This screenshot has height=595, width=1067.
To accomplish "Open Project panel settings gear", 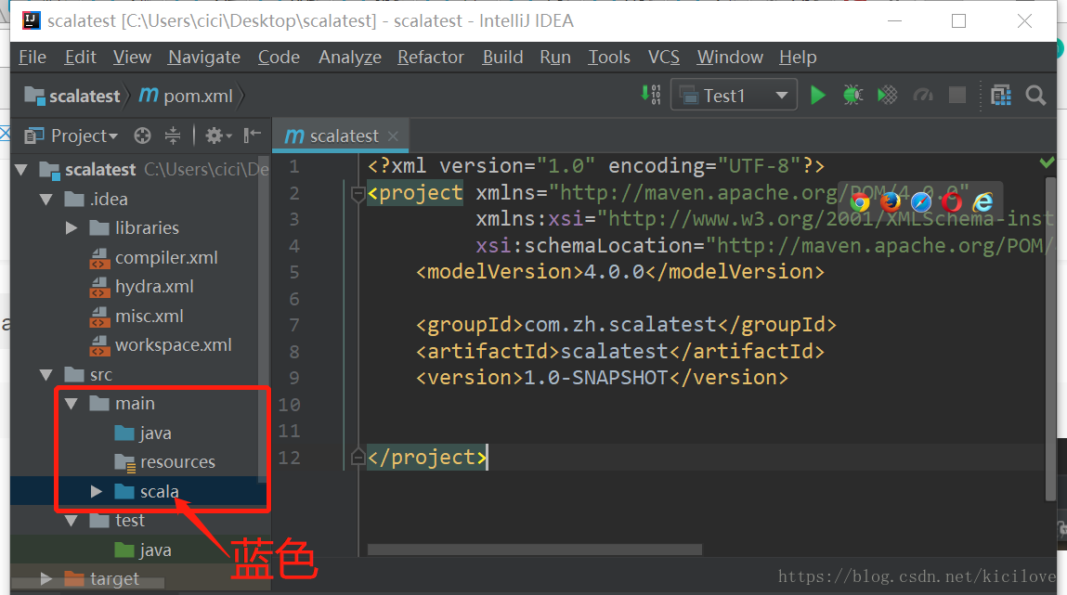I will 217,136.
